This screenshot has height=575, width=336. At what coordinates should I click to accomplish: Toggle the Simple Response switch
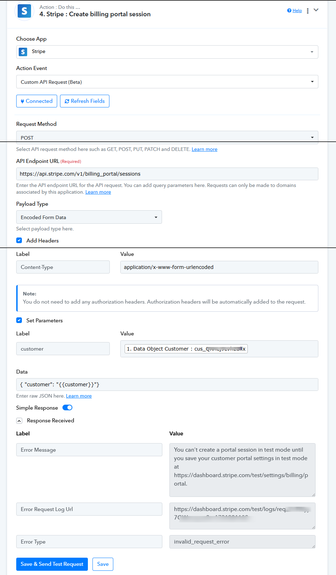click(x=67, y=407)
